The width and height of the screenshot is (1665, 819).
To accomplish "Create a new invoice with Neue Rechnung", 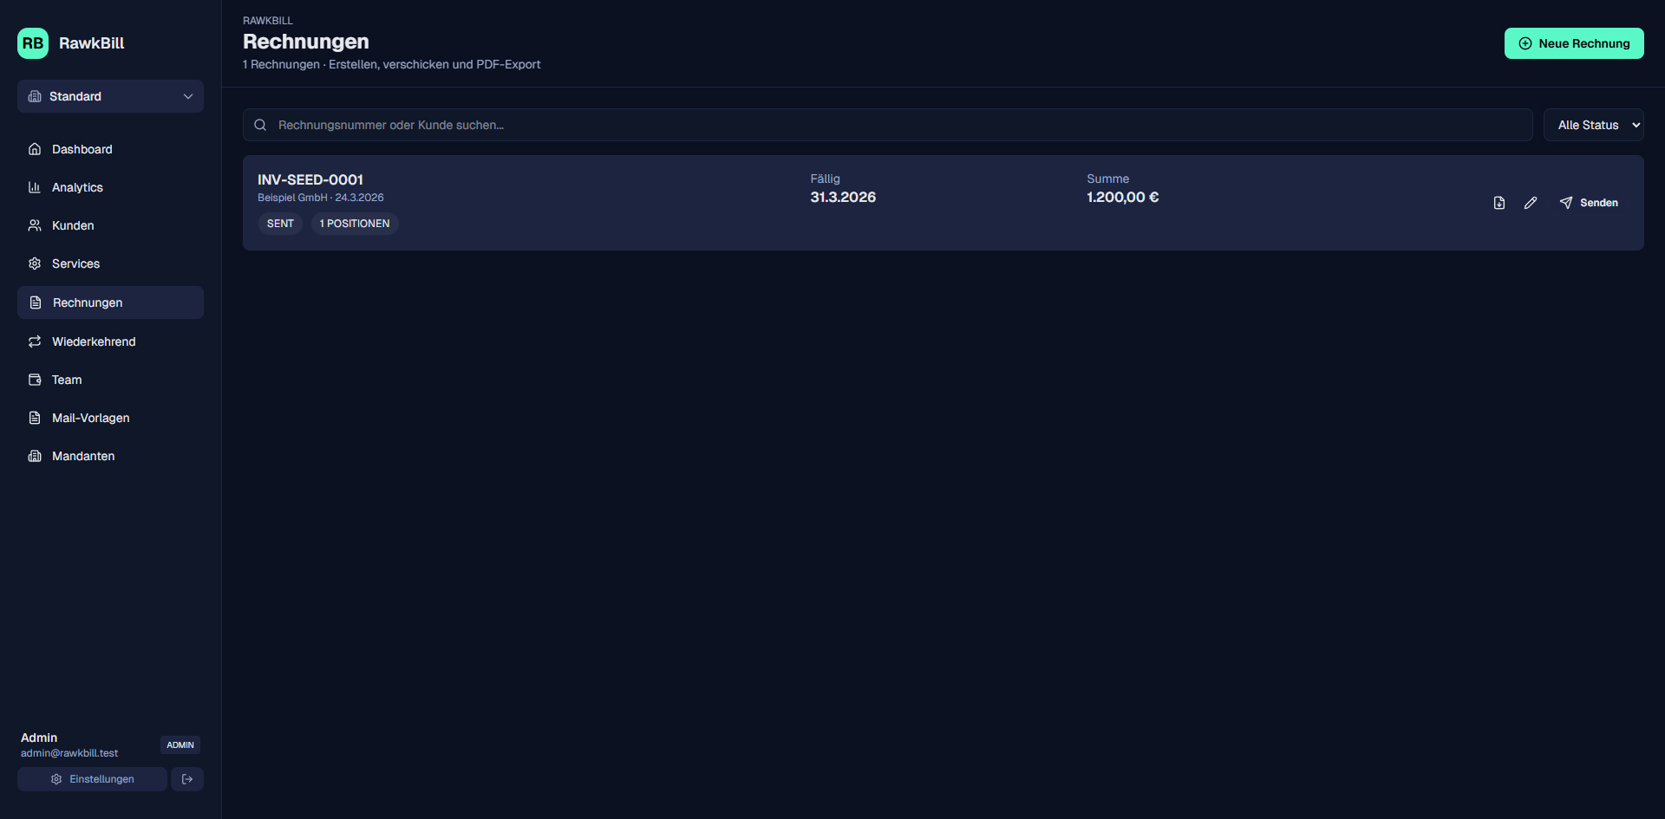I will [1574, 43].
